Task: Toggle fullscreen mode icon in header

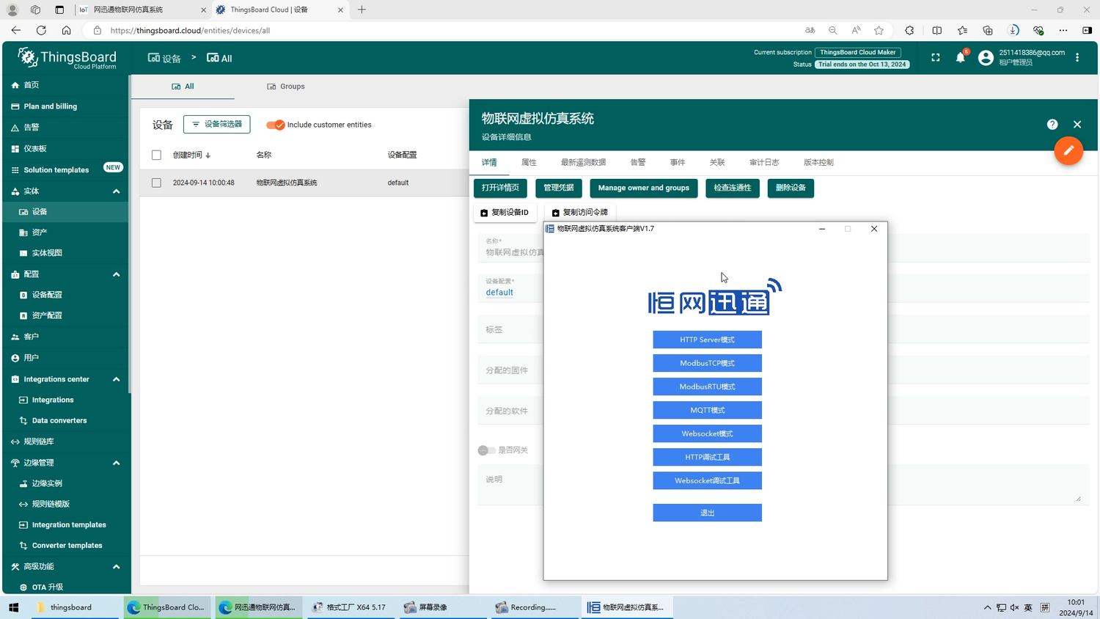Action: click(935, 58)
